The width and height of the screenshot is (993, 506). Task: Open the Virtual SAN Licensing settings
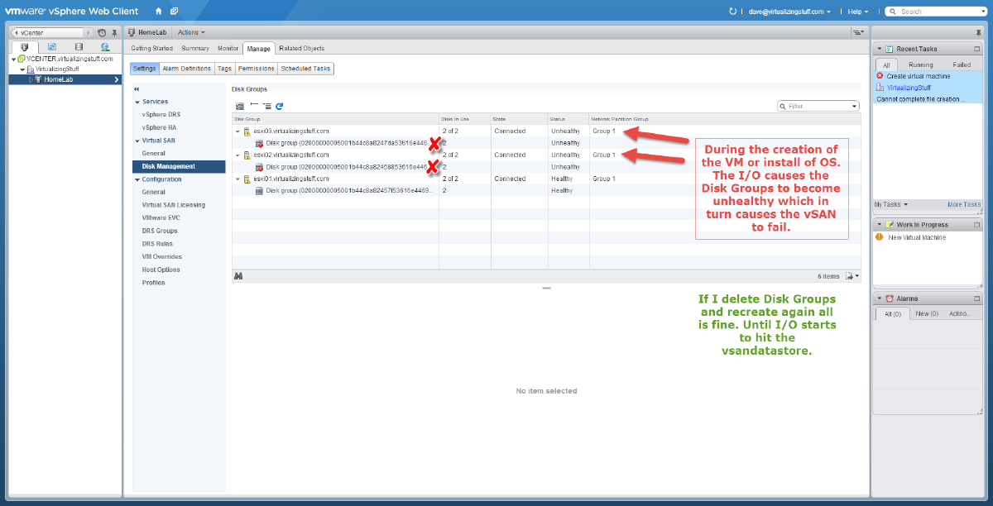point(173,205)
